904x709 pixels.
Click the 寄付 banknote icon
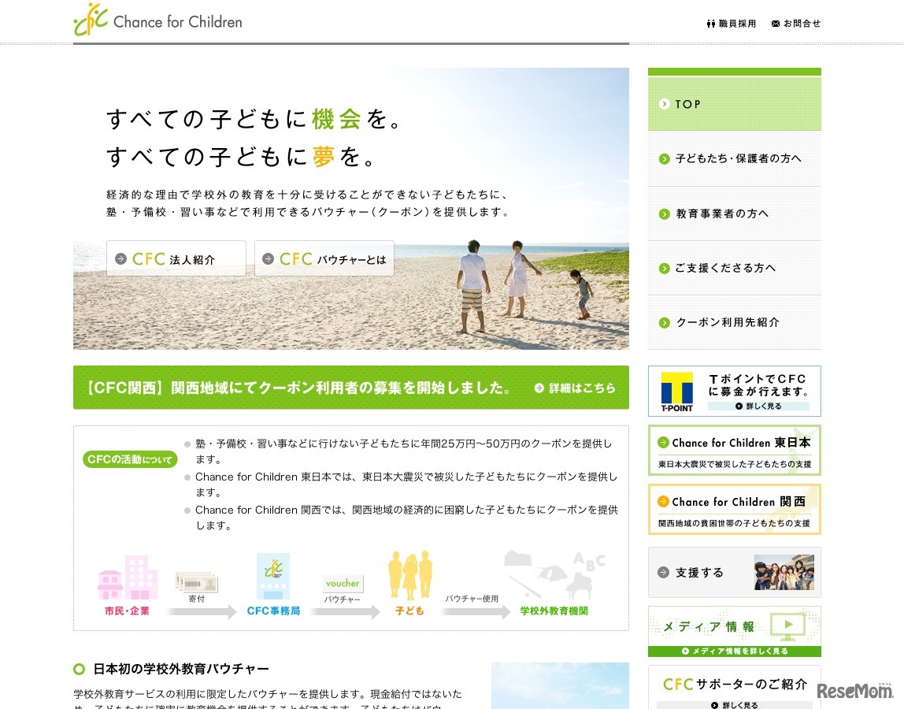point(197,582)
